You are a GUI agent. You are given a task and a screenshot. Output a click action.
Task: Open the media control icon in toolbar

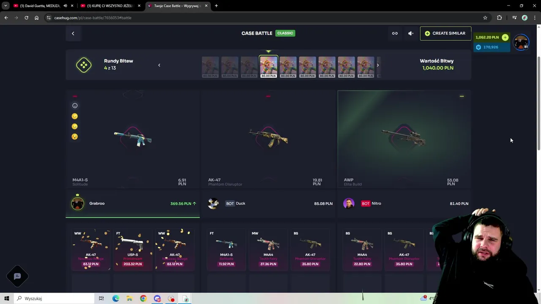(x=514, y=18)
